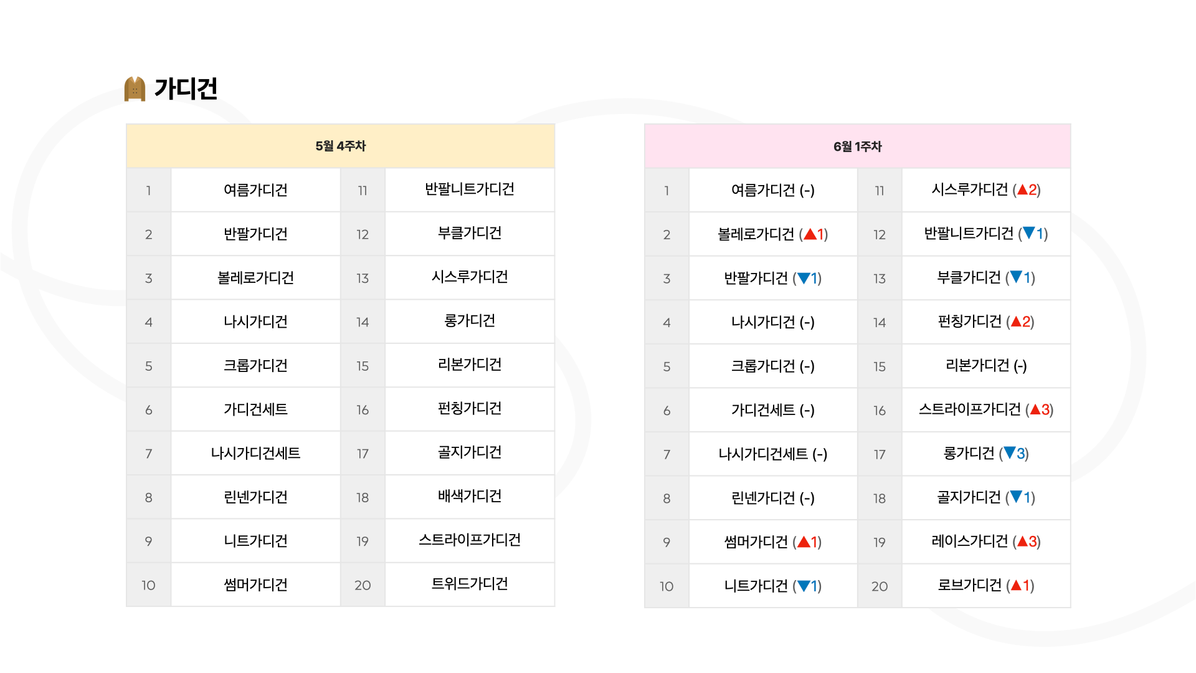Click the 가디건 section title

(186, 88)
